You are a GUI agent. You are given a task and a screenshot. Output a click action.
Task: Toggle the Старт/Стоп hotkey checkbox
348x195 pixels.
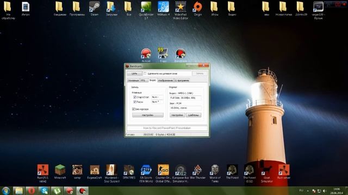point(134,97)
